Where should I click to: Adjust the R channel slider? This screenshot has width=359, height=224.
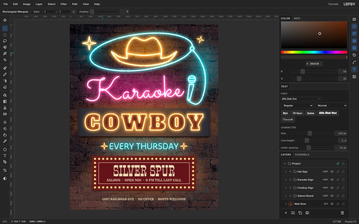coord(314,72)
